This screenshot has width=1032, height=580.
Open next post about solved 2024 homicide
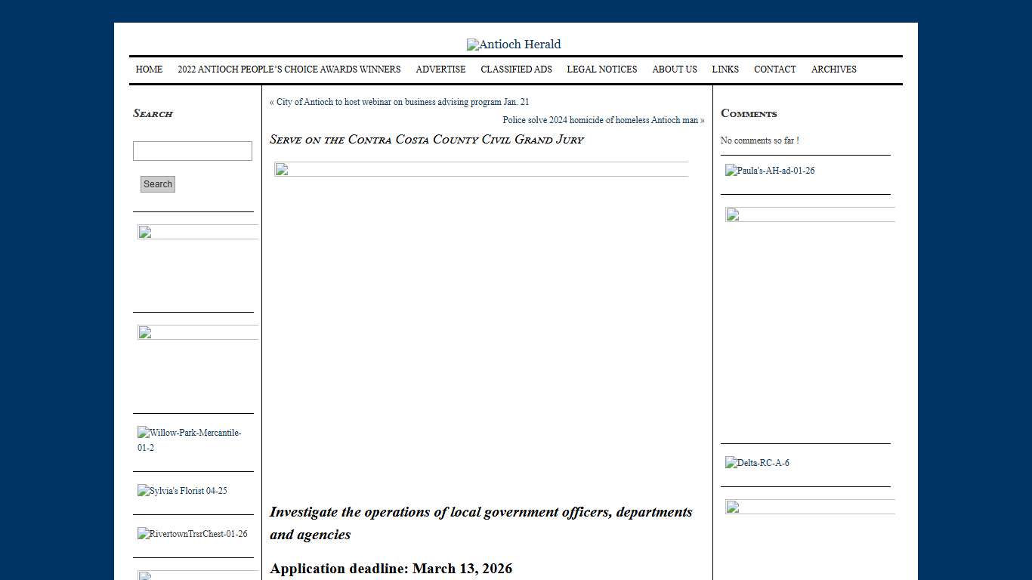pyautogui.click(x=601, y=120)
